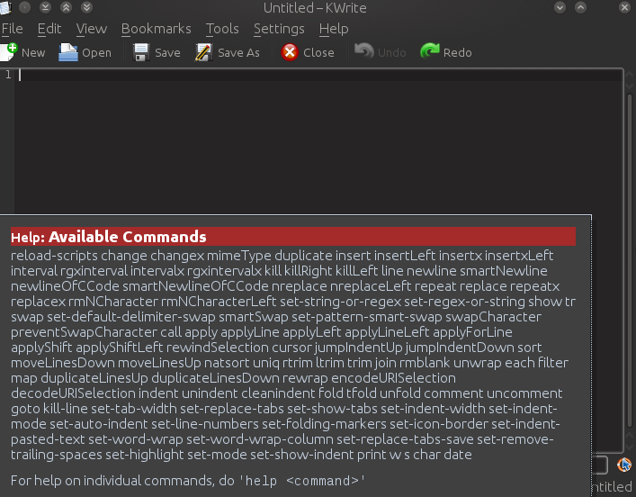Viewport: 636px width, 497px height.
Task: Click the Redo toolbar label
Action: point(458,53)
